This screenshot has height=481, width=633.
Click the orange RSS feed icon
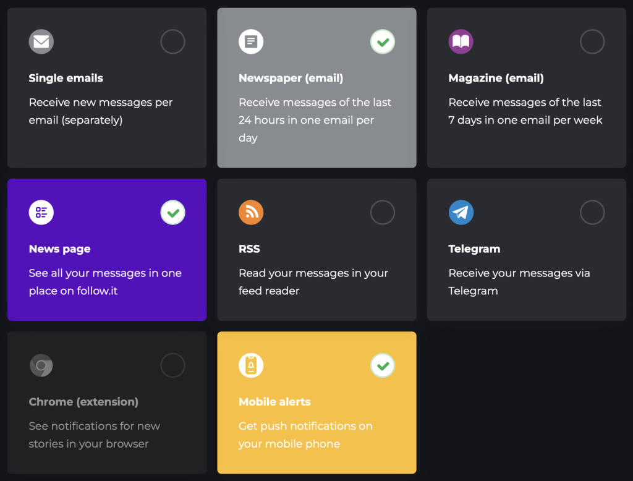point(251,213)
